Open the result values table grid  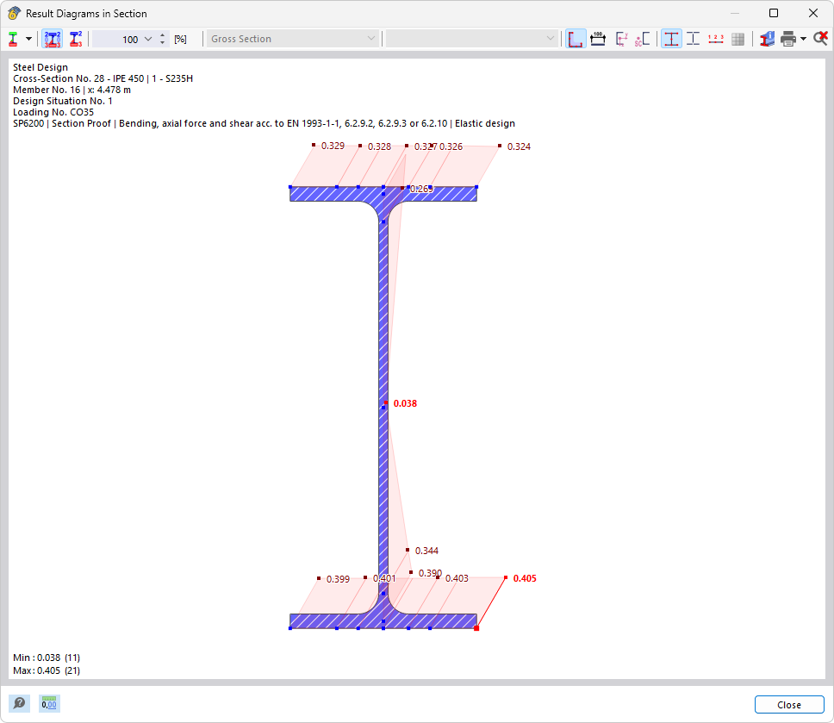(x=738, y=38)
